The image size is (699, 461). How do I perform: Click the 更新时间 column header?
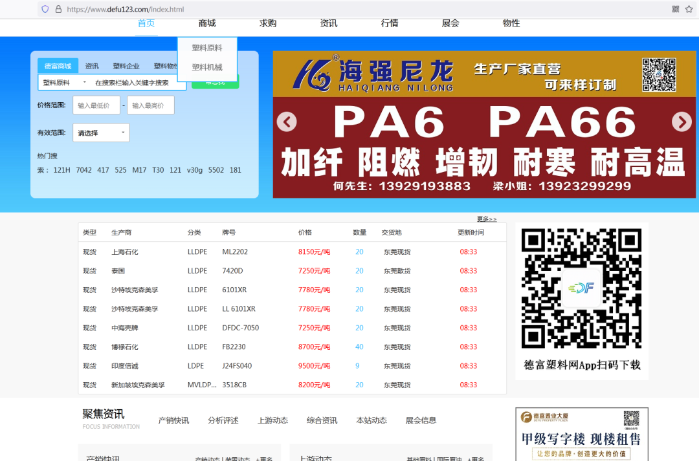coord(471,233)
